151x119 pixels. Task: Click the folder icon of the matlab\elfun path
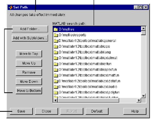pos(56,64)
